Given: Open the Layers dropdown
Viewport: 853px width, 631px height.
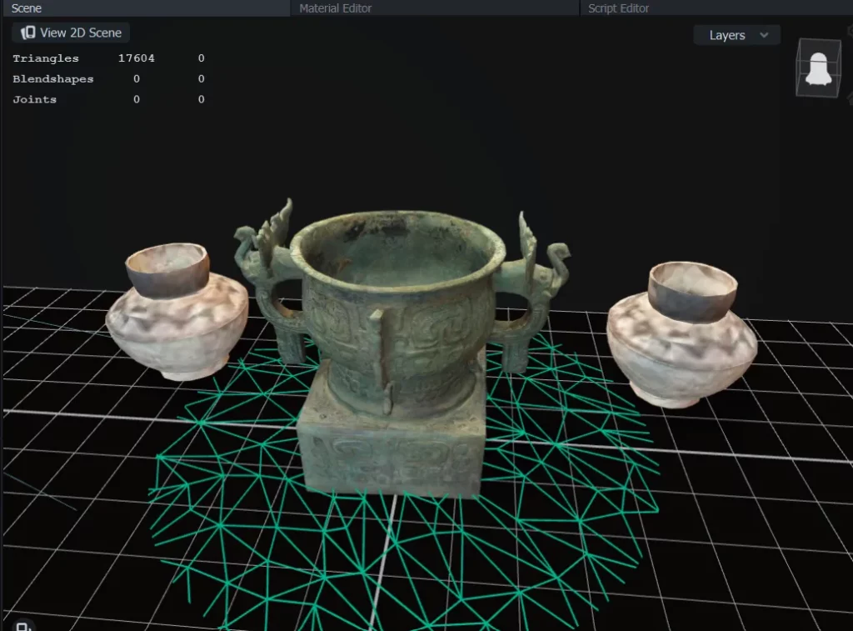Looking at the screenshot, I should pos(737,35).
